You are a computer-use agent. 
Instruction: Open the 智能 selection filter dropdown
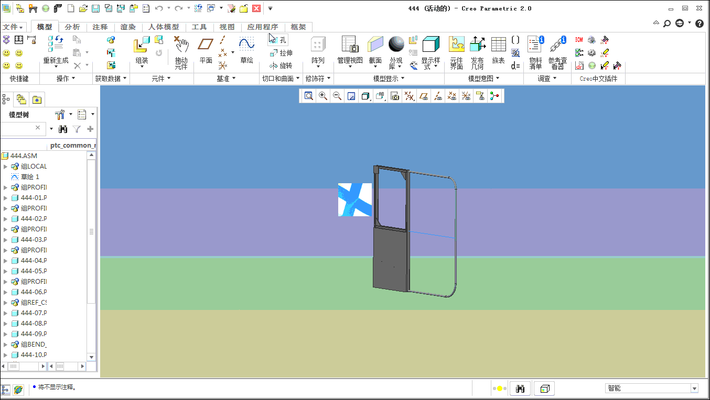[695, 388]
